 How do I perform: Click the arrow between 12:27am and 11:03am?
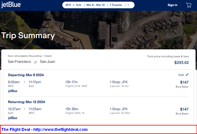tap(24, 109)
